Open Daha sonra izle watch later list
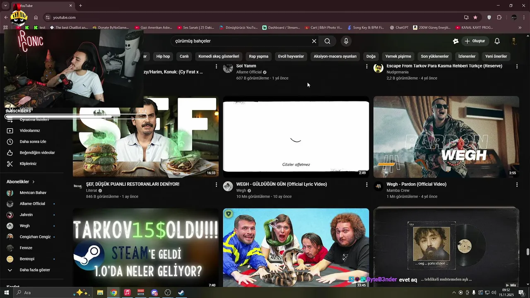Viewport: 530px width, 298px height. pos(33,142)
